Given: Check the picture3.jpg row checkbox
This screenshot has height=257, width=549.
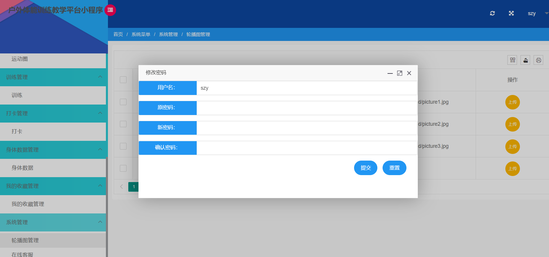Looking at the screenshot, I should 123,146.
